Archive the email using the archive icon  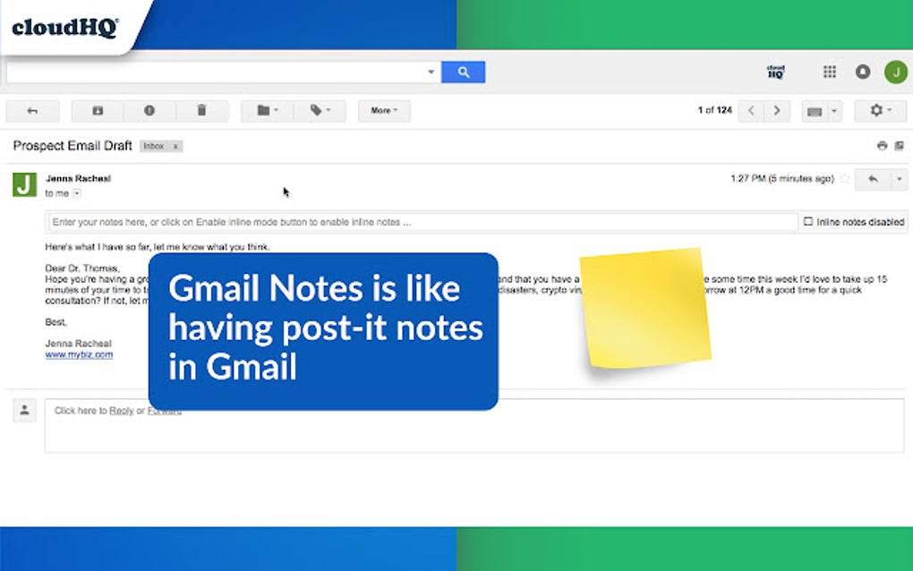coord(97,110)
